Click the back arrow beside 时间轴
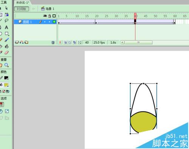The height and width of the screenshot is (149, 189). tap(34, 9)
